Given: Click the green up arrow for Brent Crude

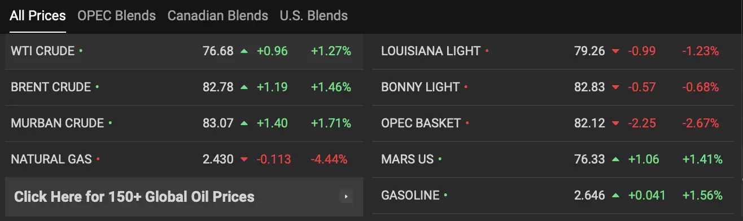Looking at the screenshot, I should click(244, 87).
